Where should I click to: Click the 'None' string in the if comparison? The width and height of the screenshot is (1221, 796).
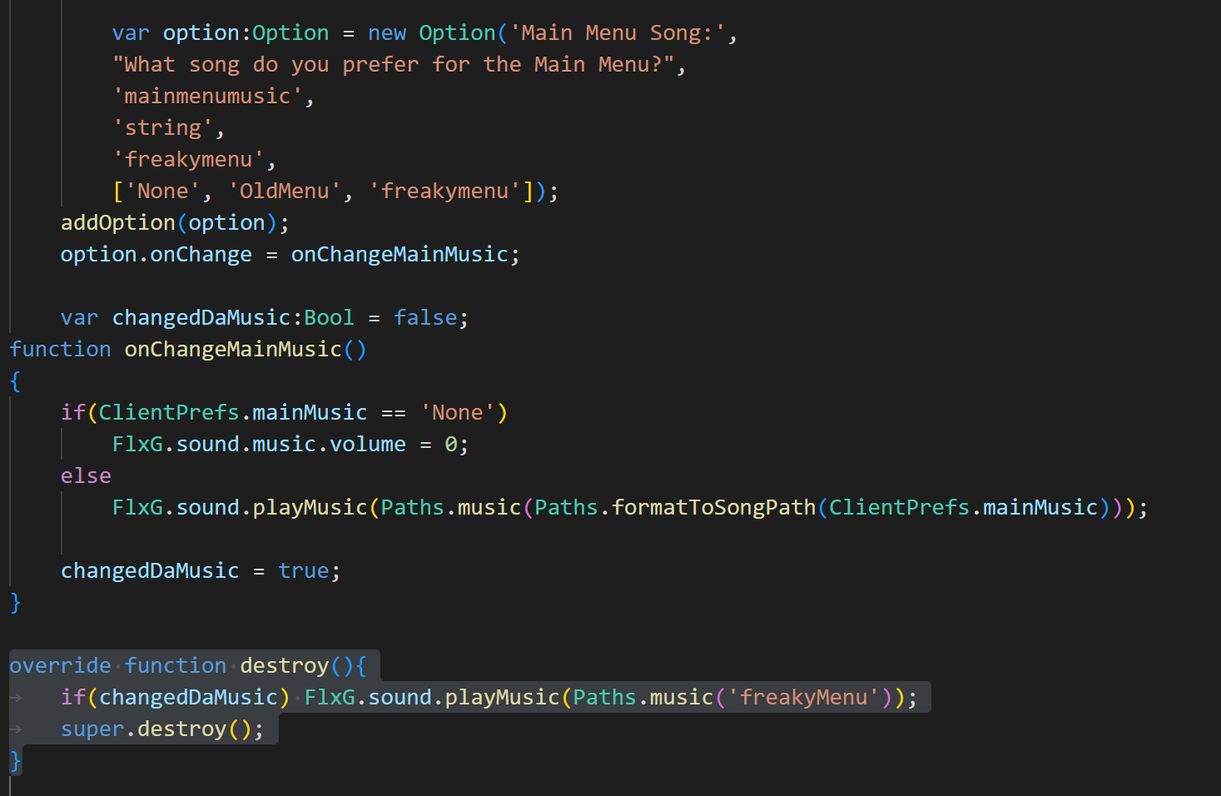[458, 413]
